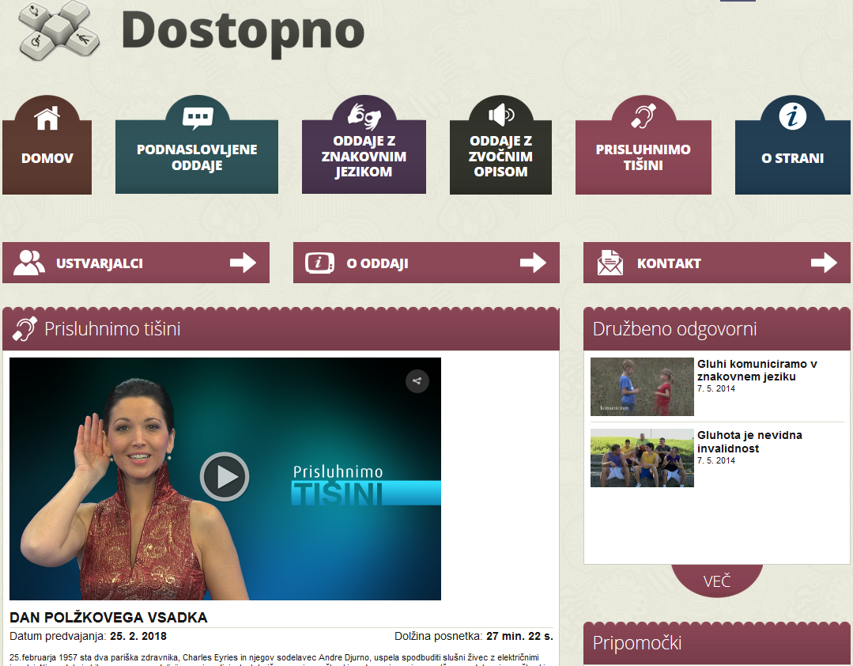The width and height of the screenshot is (853, 666).
Task: Open link Gluhi komuniciramo v znakovnem jeziku
Action: (757, 370)
